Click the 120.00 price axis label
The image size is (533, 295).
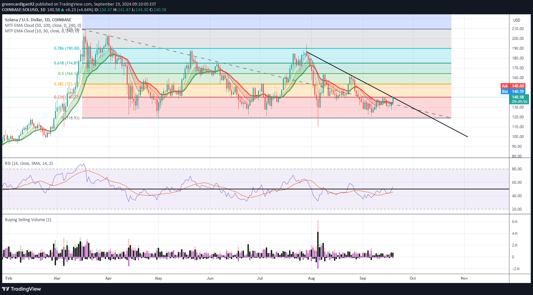518,117
